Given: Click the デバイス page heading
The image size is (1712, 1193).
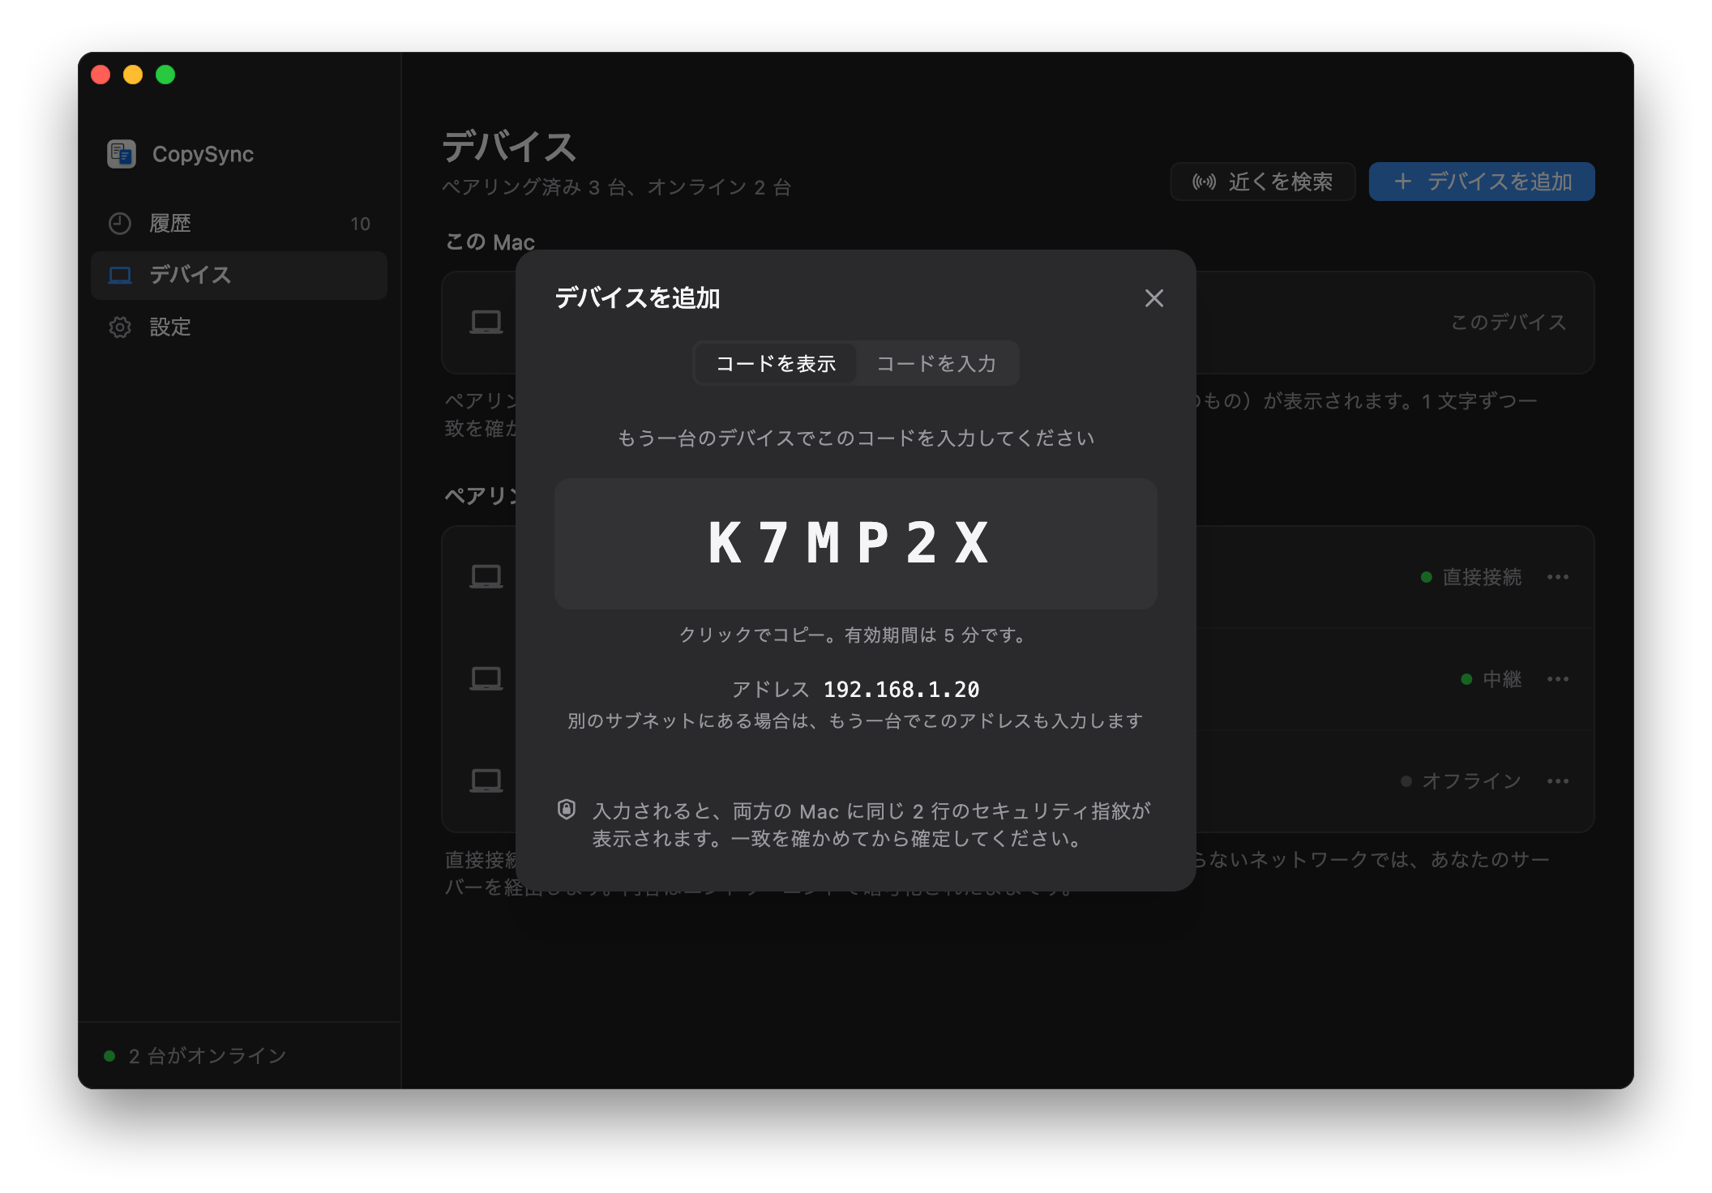Looking at the screenshot, I should point(509,147).
